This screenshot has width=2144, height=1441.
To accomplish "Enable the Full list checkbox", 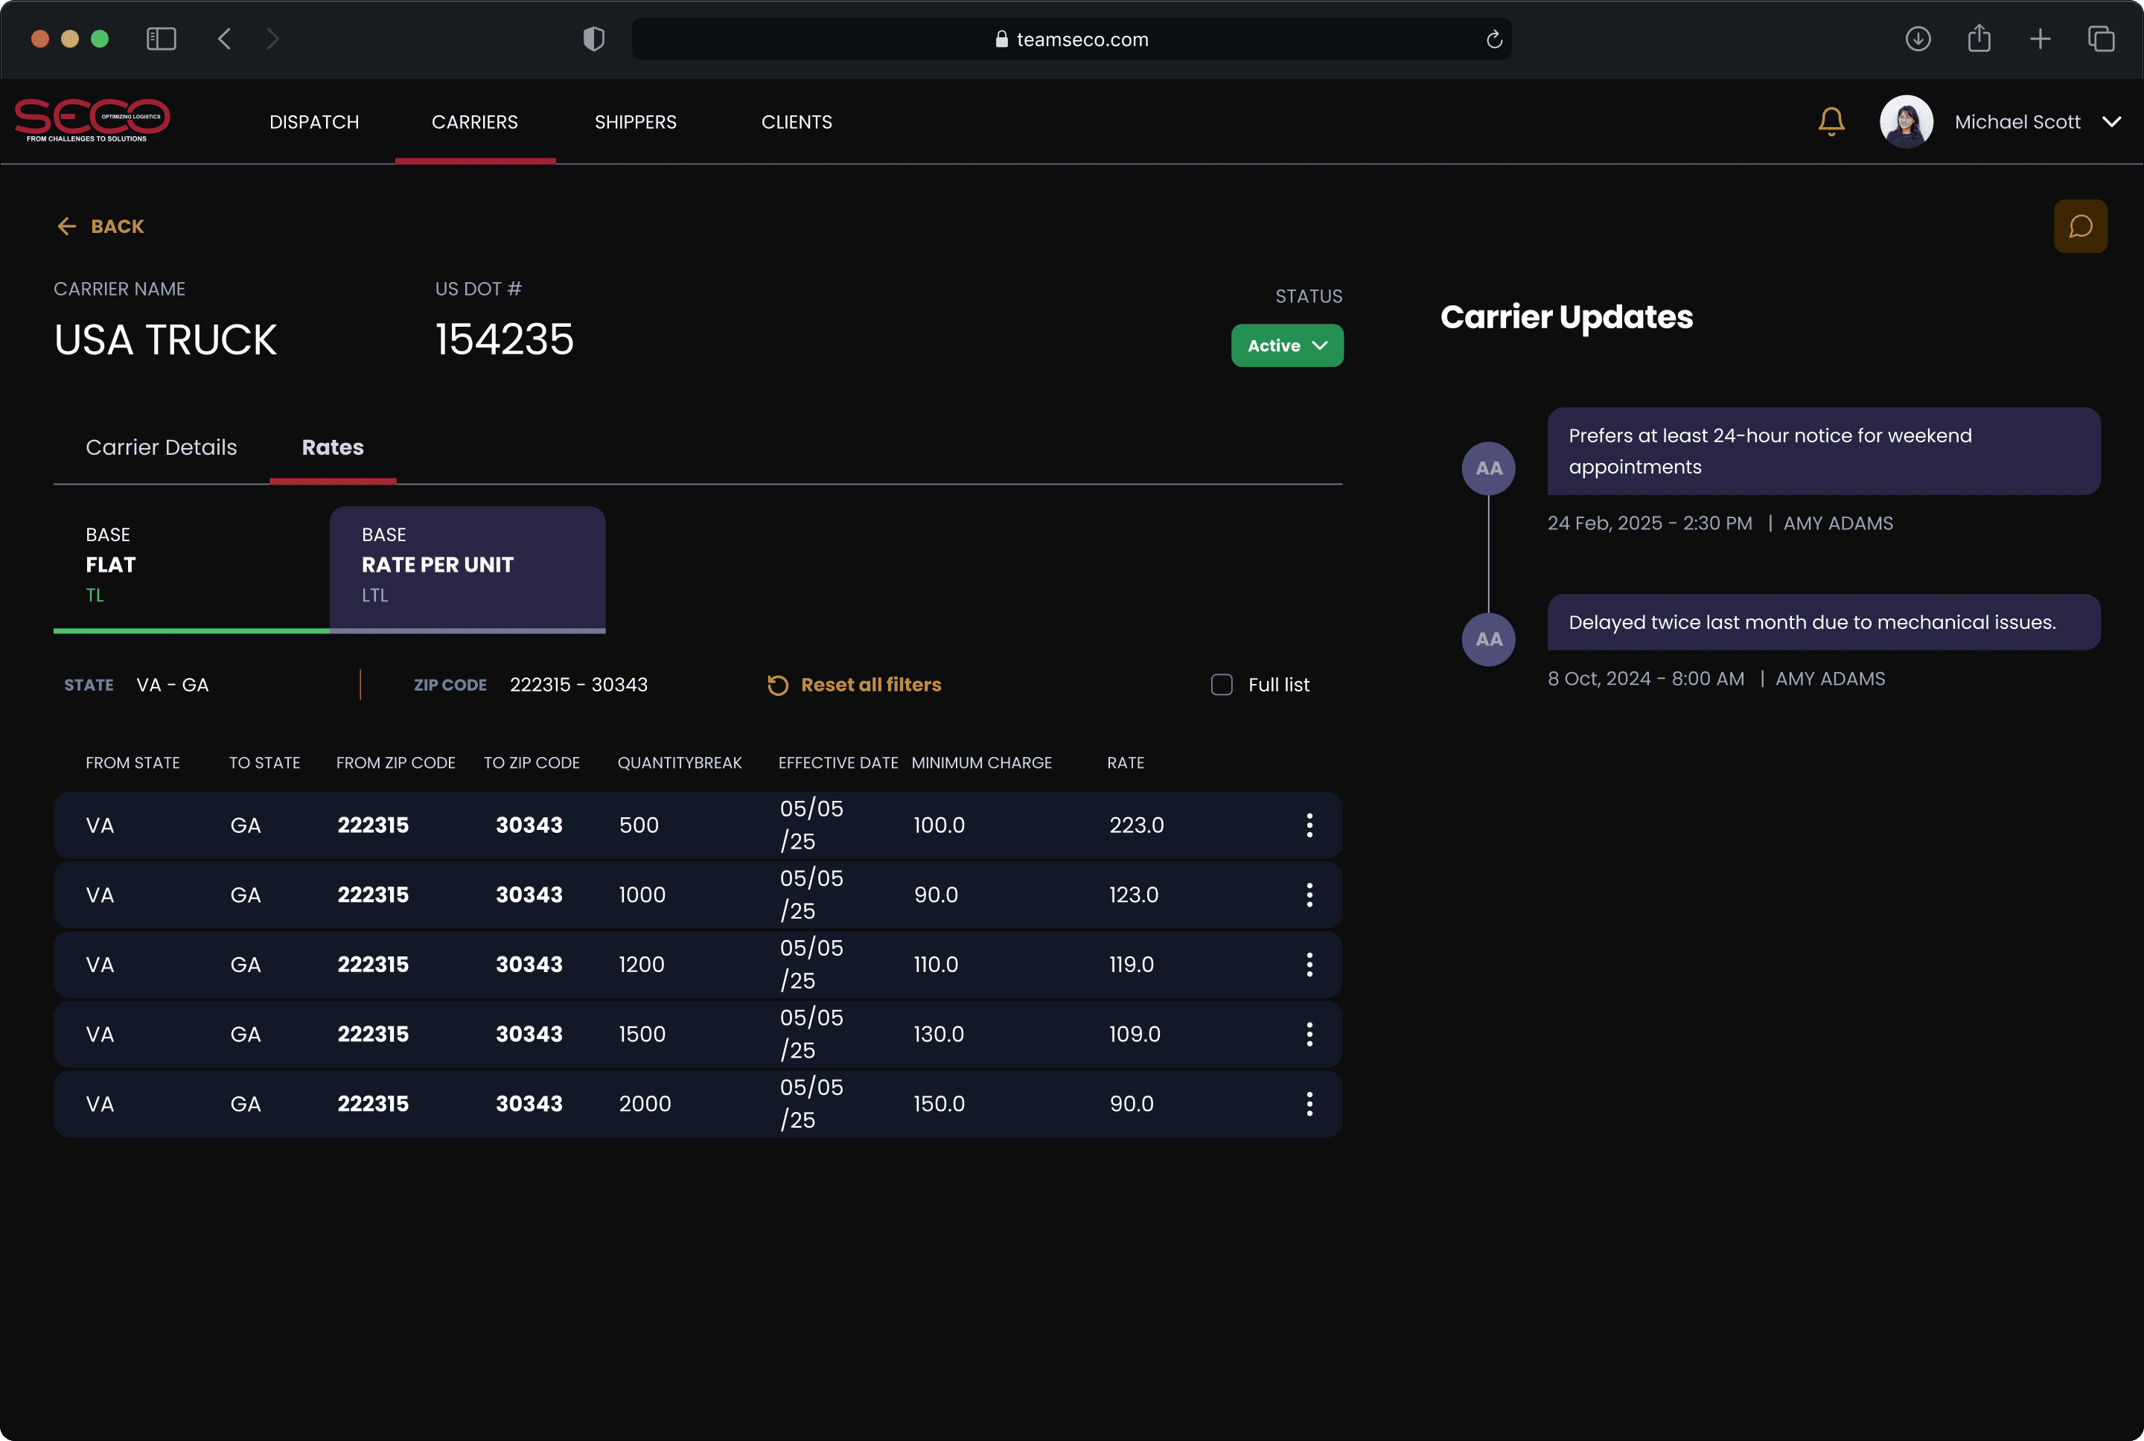I will [x=1222, y=685].
